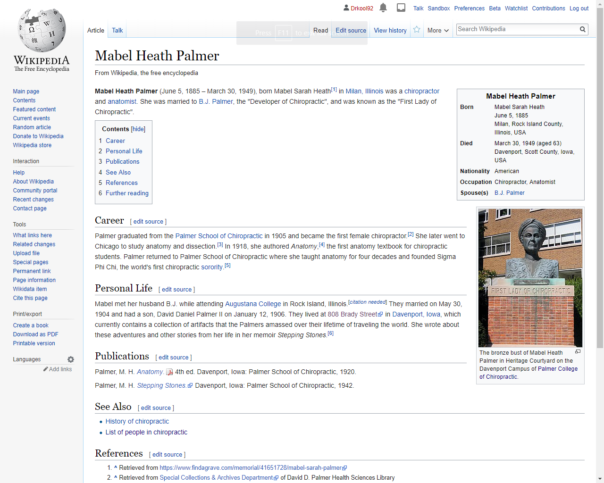Open the notifications bell icon
The width and height of the screenshot is (604, 483).
(x=382, y=8)
